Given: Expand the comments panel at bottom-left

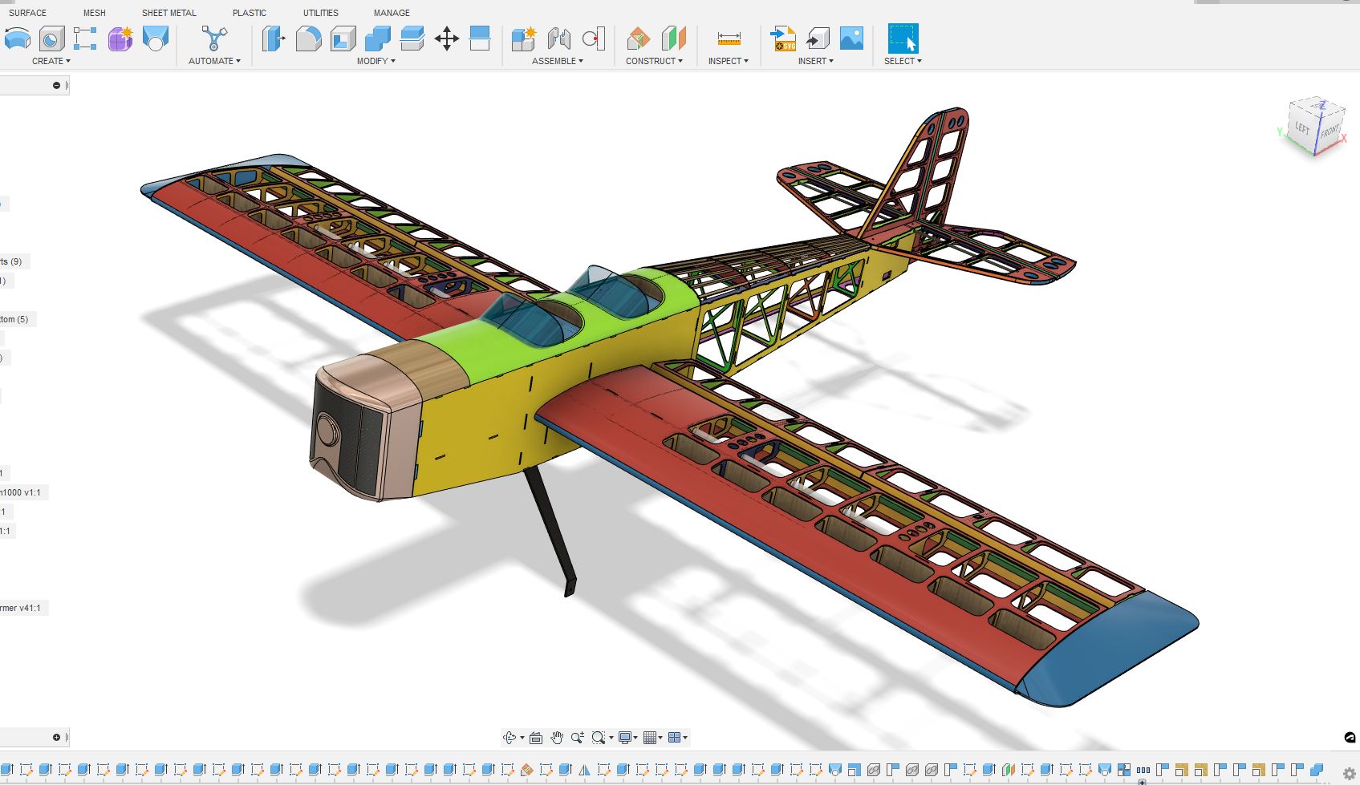Looking at the screenshot, I should coord(56,737).
